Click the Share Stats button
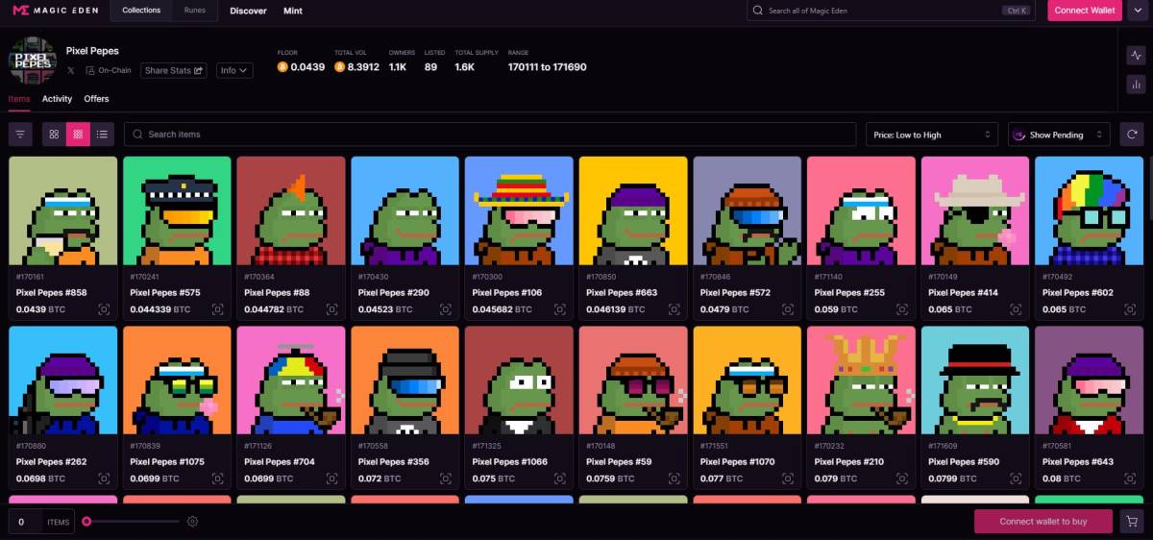The width and height of the screenshot is (1153, 540). (x=174, y=70)
